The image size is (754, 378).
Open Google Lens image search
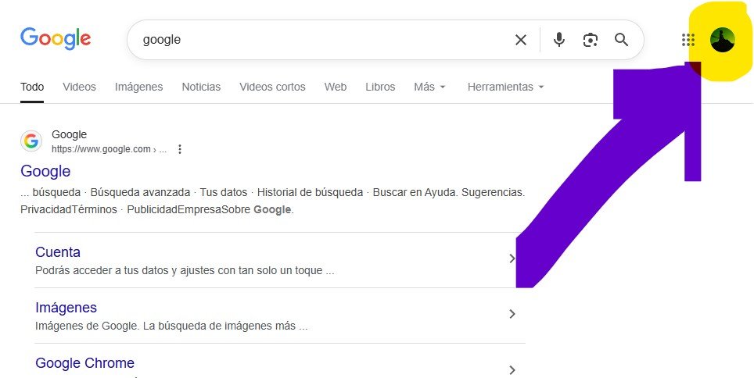click(x=591, y=40)
